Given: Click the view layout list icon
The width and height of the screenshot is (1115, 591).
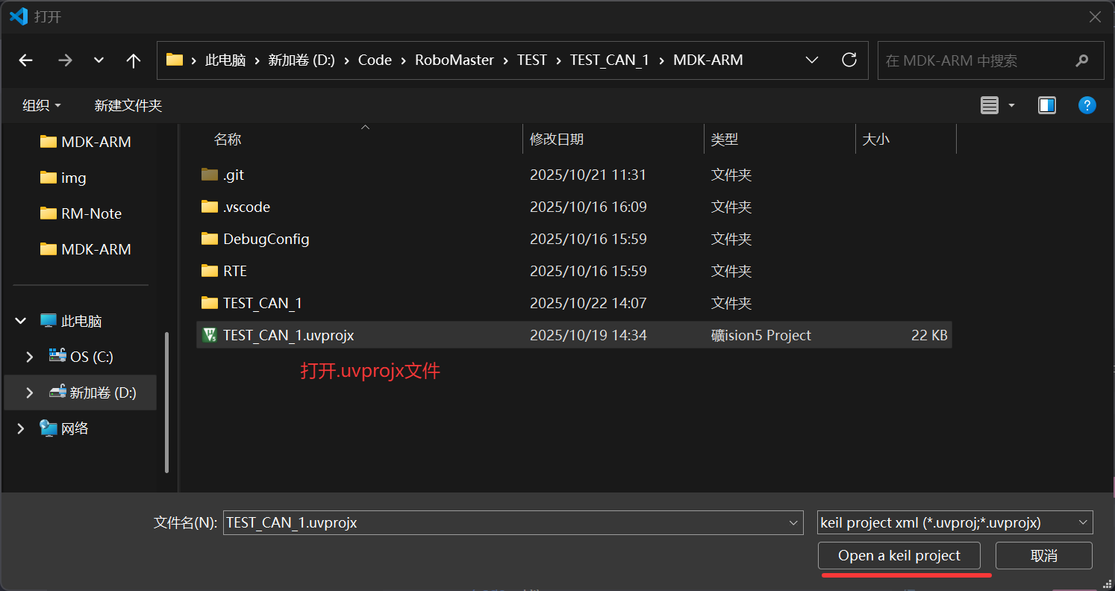Looking at the screenshot, I should 990,105.
